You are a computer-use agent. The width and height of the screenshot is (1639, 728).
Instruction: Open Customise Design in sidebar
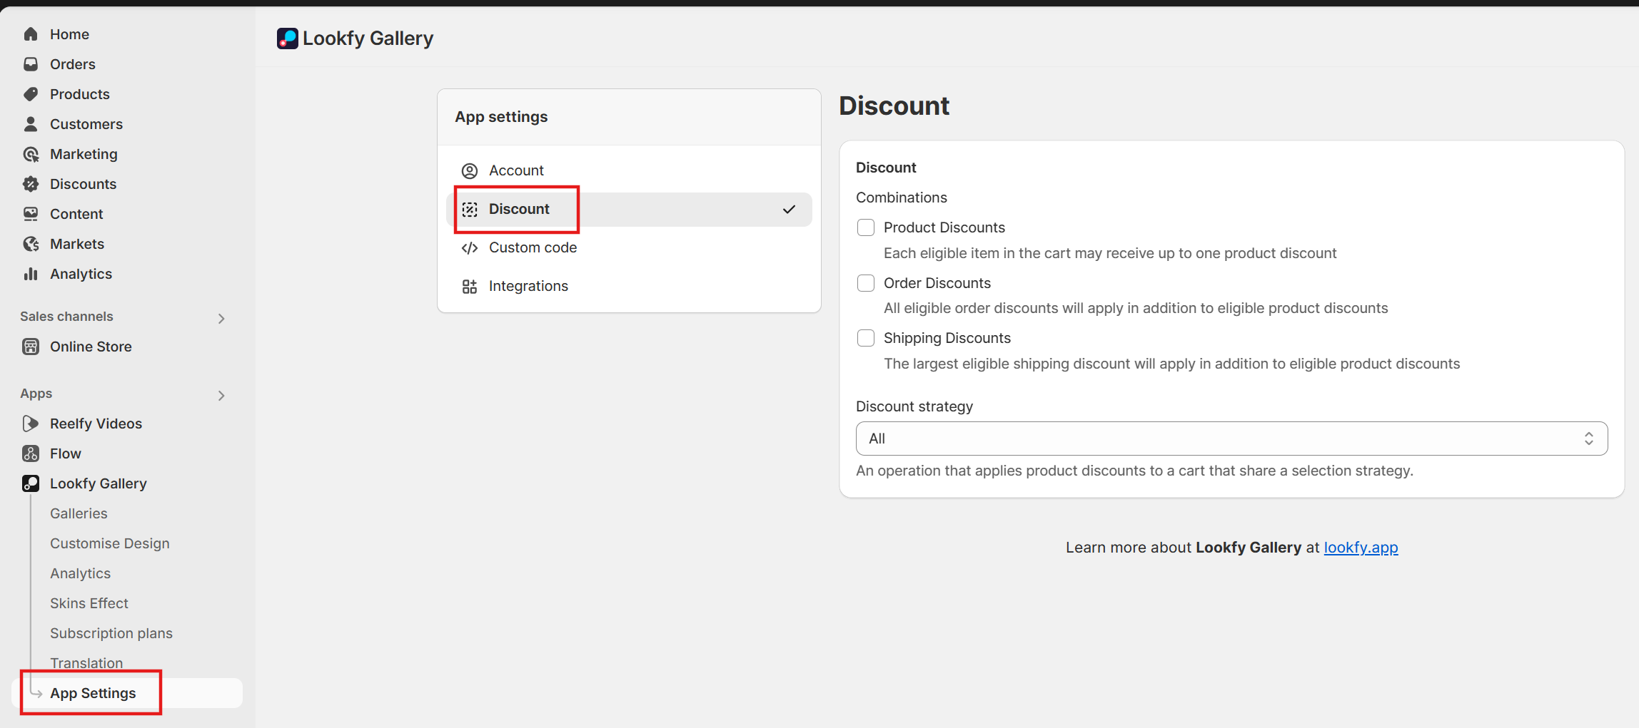pos(110,543)
